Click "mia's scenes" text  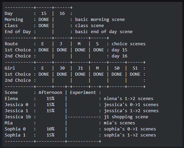(119, 123)
